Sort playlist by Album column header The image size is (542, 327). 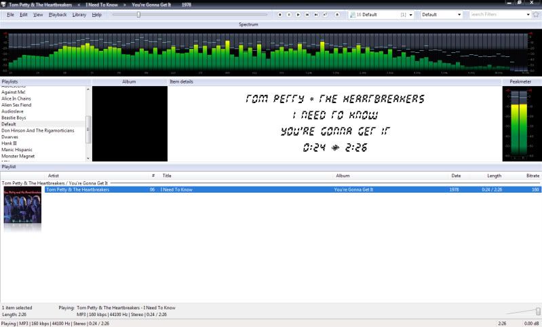click(x=343, y=176)
